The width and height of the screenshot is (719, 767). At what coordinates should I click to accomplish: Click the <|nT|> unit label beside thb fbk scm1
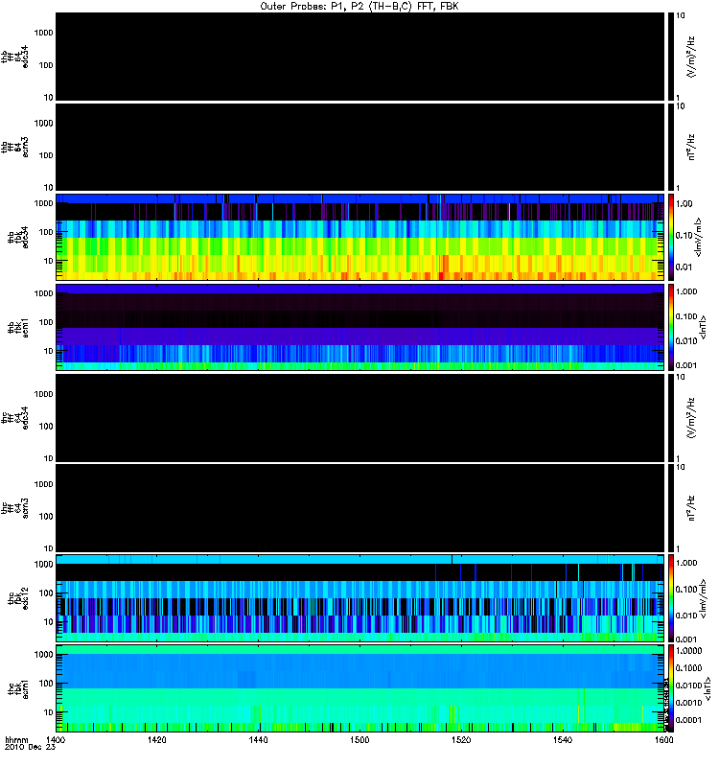[704, 328]
